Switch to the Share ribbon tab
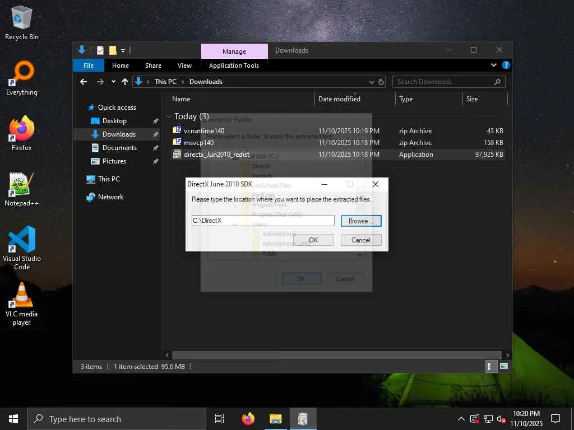The height and width of the screenshot is (430, 574). click(153, 66)
